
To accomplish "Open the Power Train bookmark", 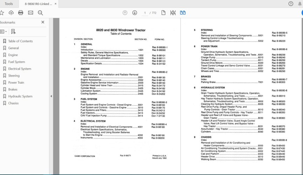I will (x=16, y=83).
